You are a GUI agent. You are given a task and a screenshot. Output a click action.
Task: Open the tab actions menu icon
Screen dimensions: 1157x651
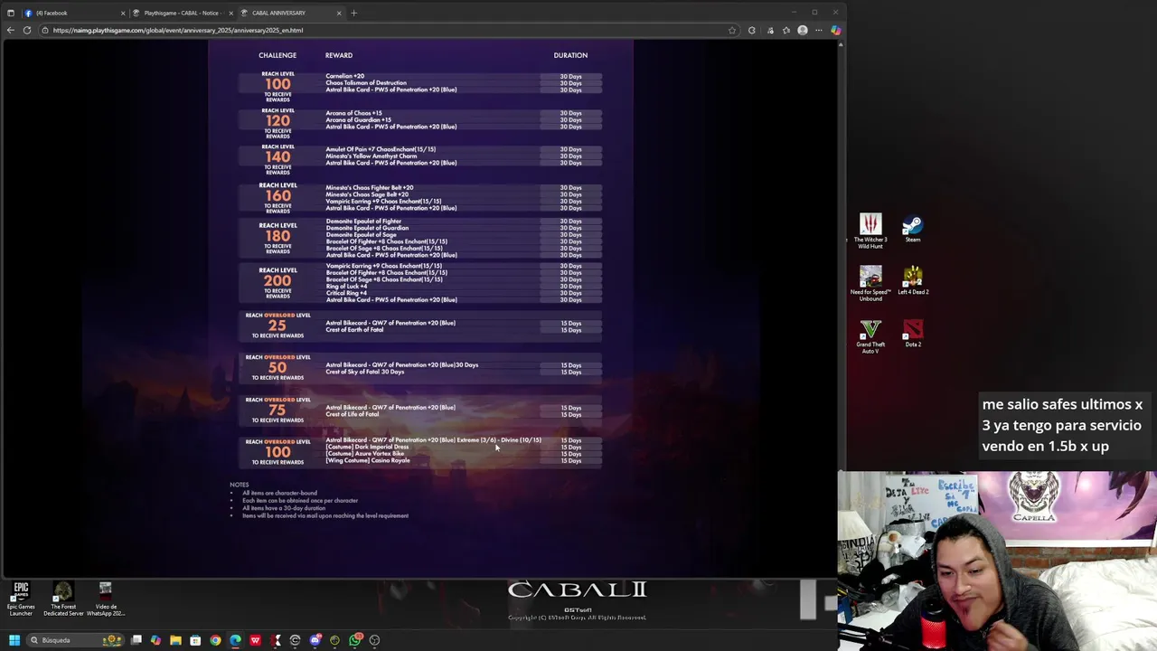(x=10, y=13)
